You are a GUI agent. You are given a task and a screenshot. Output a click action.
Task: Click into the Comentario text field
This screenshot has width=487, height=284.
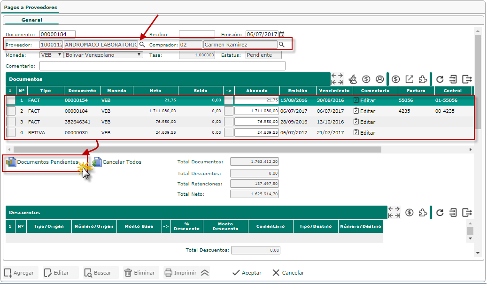[x=162, y=66]
